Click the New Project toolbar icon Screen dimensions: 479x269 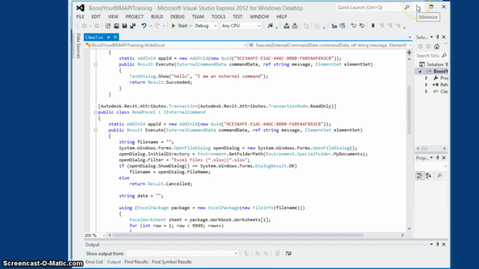click(x=108, y=26)
